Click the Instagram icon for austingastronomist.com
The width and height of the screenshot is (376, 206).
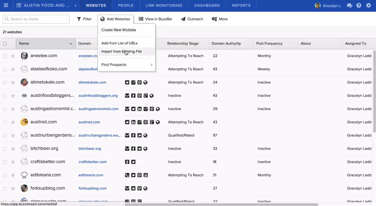(145, 109)
